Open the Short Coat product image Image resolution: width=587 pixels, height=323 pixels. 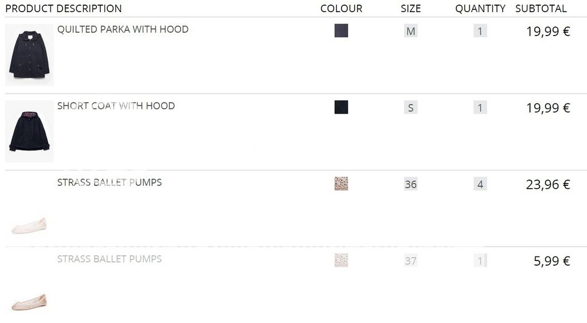pyautogui.click(x=29, y=131)
